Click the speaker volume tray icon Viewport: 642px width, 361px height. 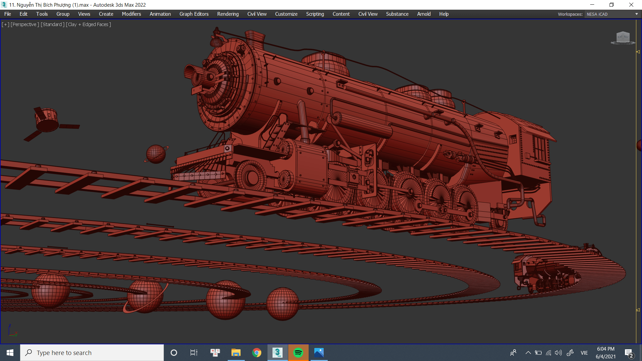(x=558, y=353)
